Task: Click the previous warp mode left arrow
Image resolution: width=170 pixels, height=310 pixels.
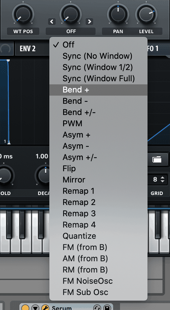Action: [52, 21]
